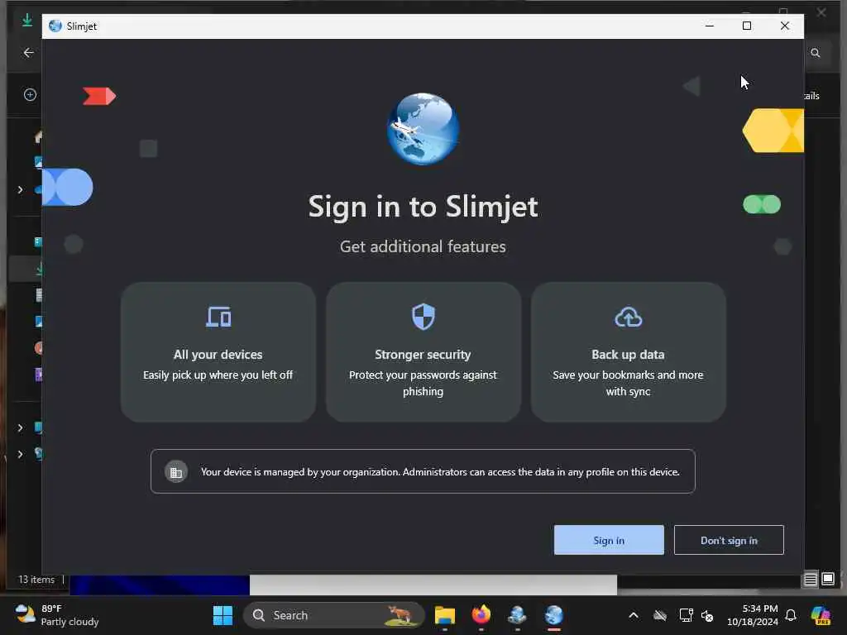Viewport: 847px width, 635px height.
Task: Click the network display tray icon
Action: 686,615
